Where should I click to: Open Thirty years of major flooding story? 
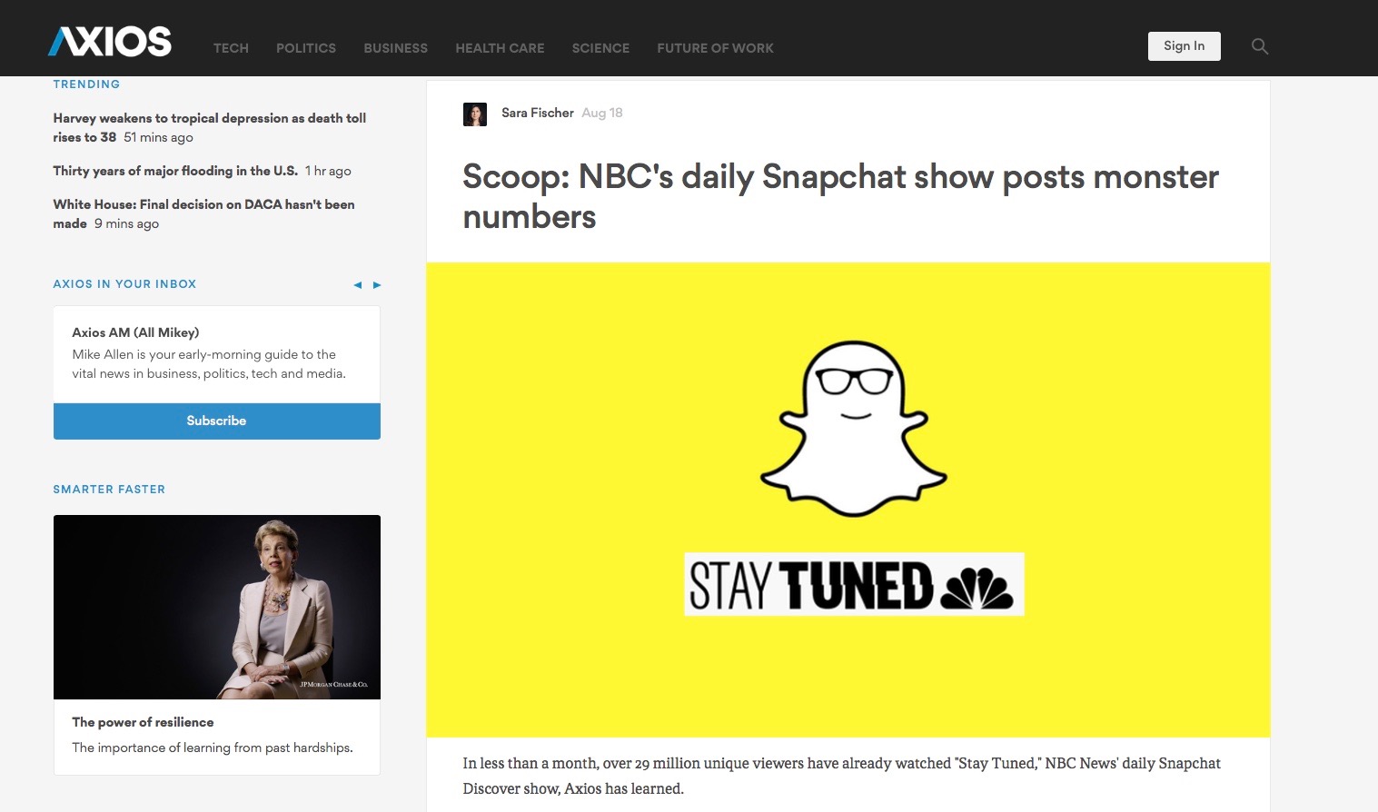click(x=175, y=171)
